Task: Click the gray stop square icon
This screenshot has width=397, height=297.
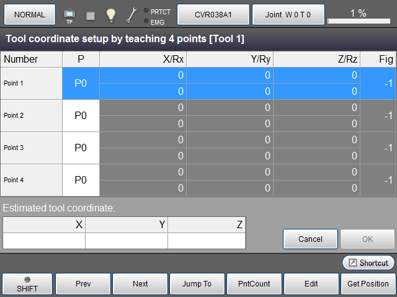Action: [x=91, y=14]
